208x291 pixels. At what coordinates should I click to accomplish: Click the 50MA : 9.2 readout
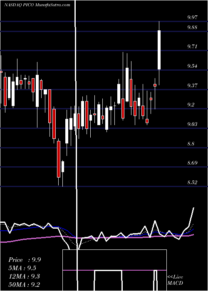point(24,284)
